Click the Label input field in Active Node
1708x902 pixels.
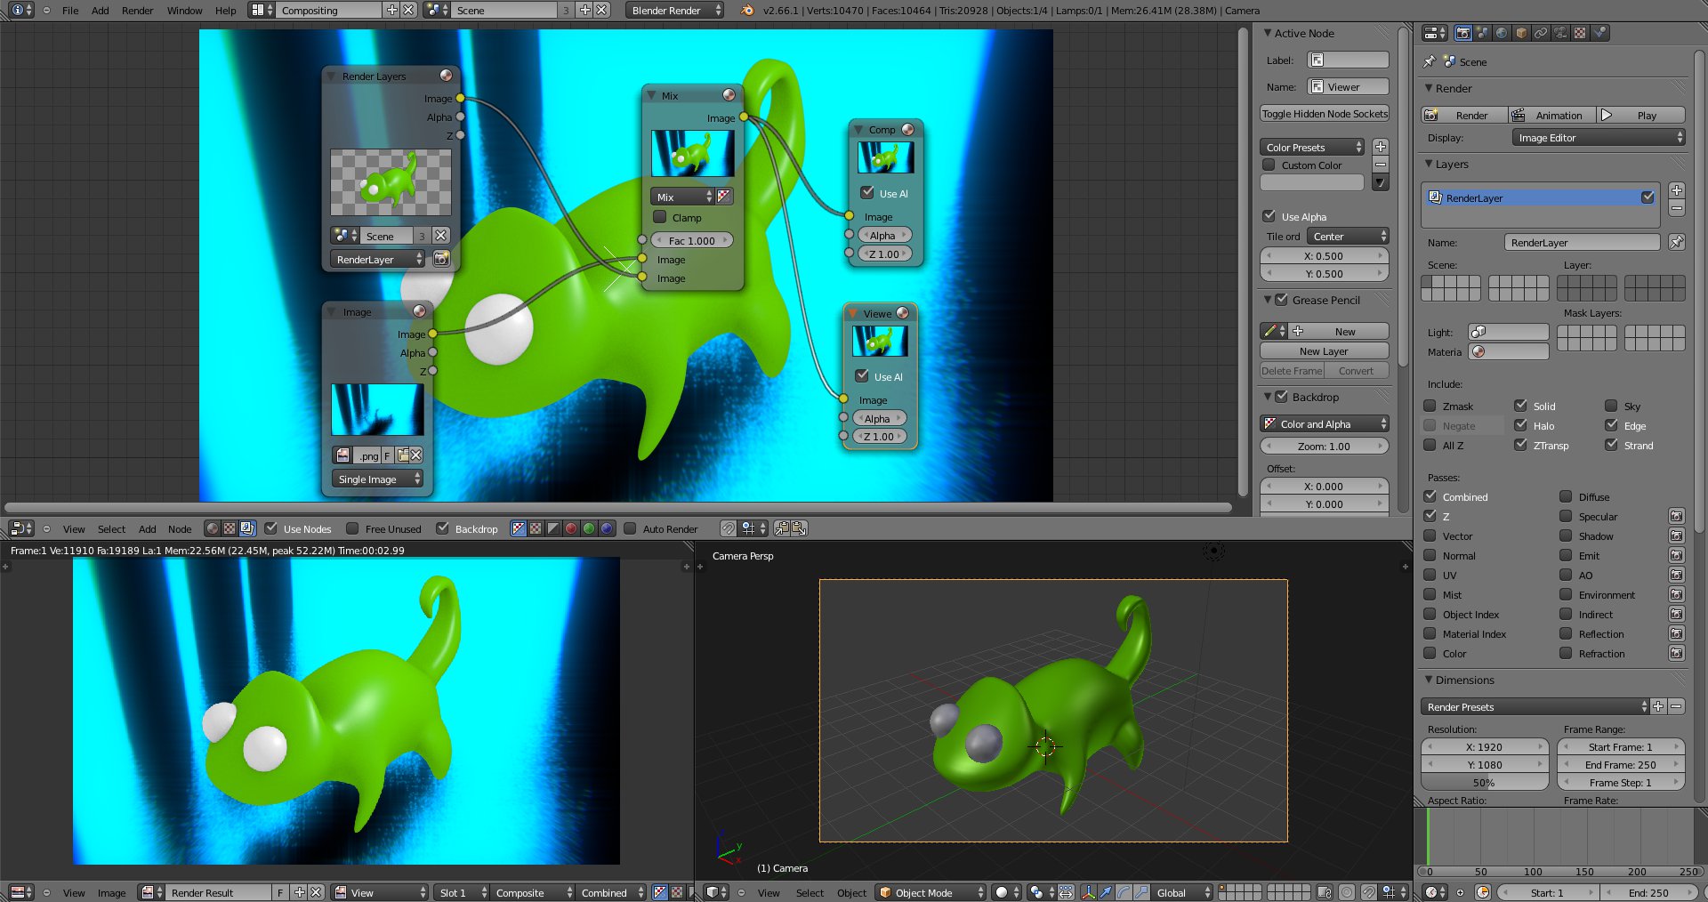point(1348,60)
